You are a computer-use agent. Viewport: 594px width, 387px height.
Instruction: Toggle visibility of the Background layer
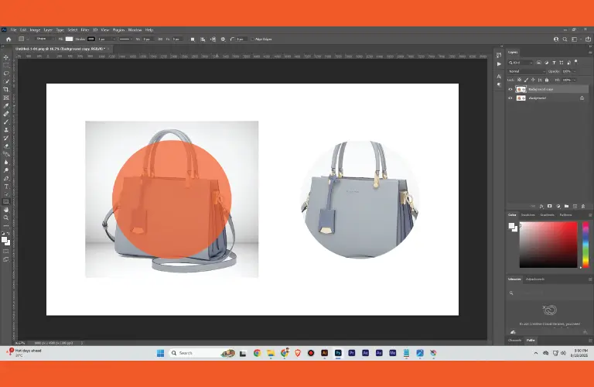[510, 98]
